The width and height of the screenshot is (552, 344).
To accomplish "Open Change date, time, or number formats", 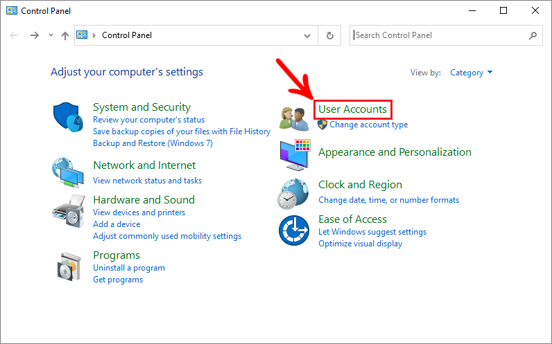I will pyautogui.click(x=388, y=200).
